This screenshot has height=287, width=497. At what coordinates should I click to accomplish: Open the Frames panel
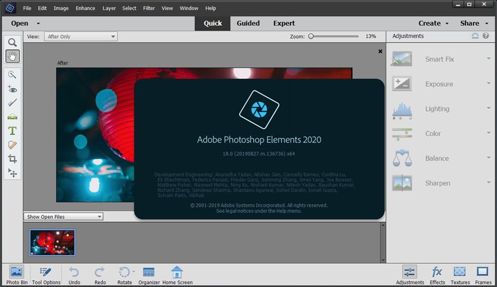[483, 275]
